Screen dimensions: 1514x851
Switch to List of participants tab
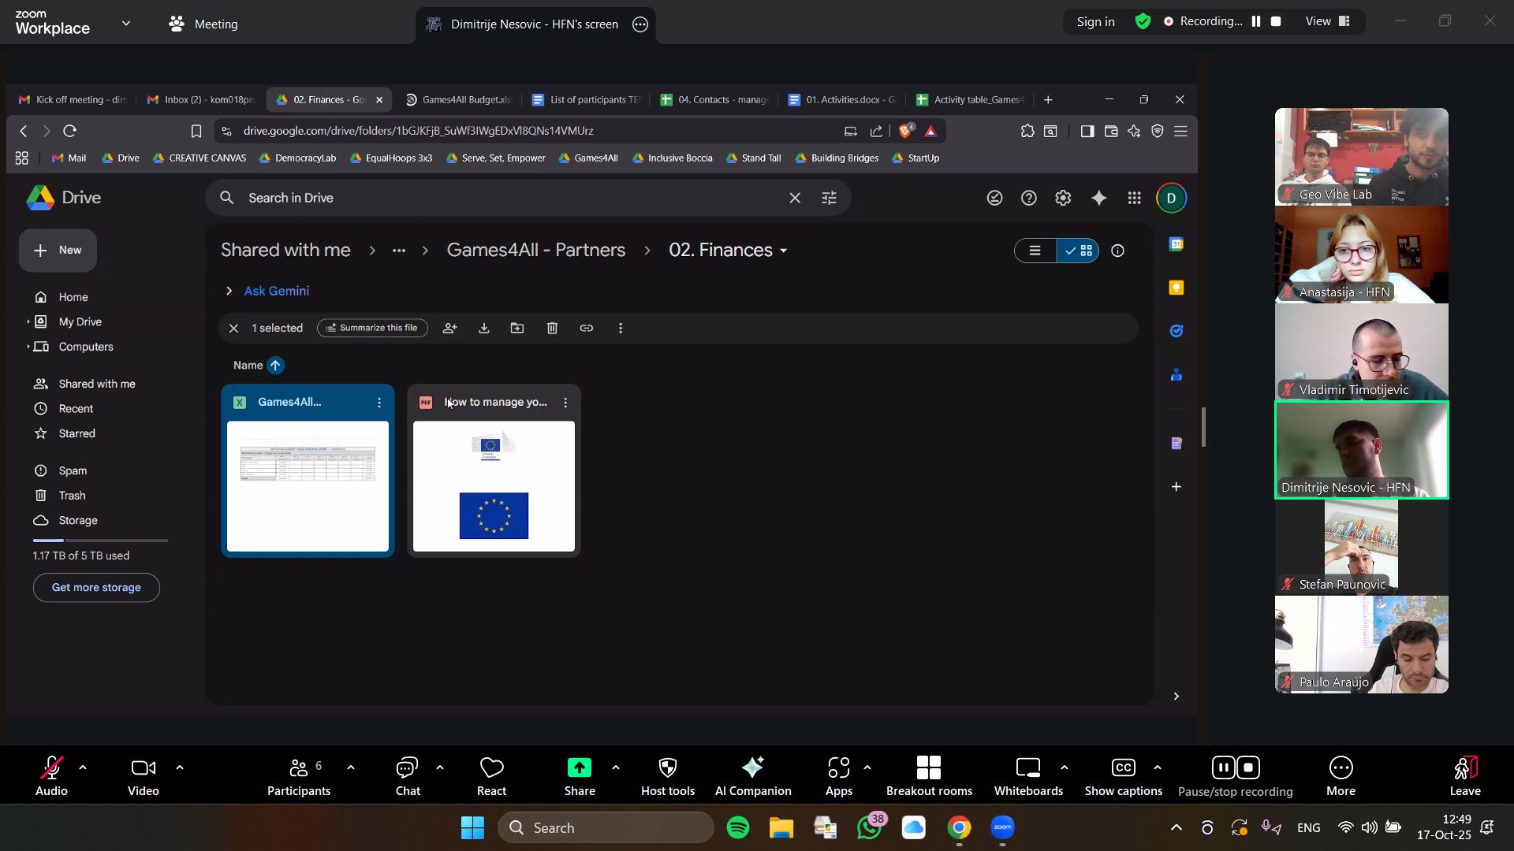pyautogui.click(x=587, y=100)
